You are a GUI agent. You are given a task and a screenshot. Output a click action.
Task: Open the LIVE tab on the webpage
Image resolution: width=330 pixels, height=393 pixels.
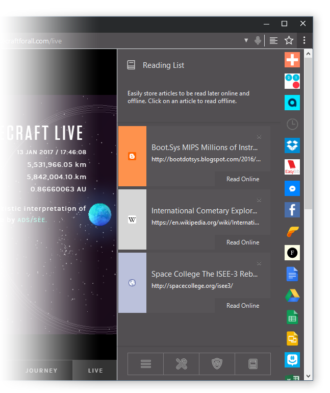(x=95, y=371)
